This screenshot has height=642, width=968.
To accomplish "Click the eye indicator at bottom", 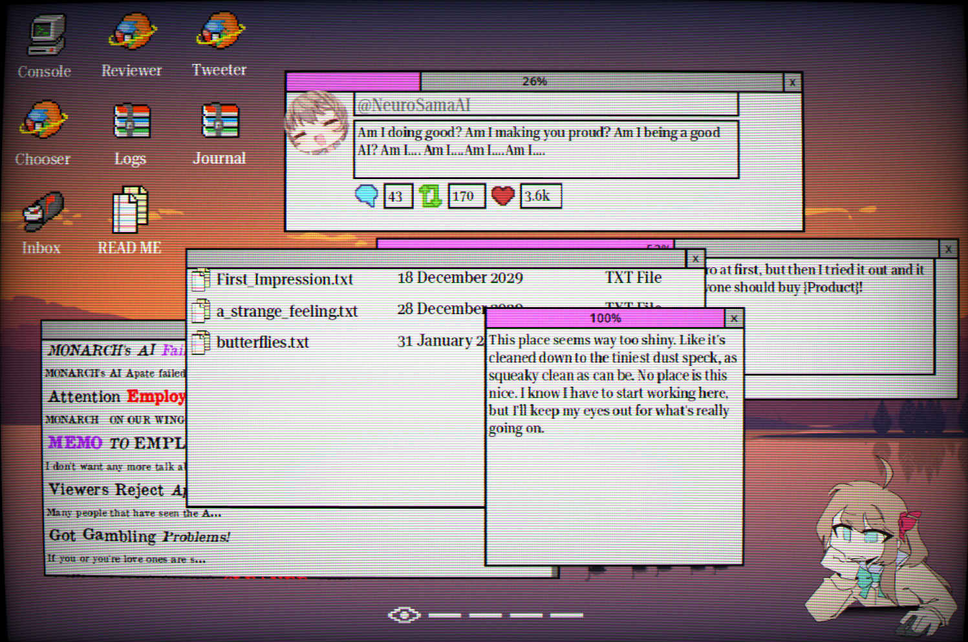I will (x=404, y=615).
